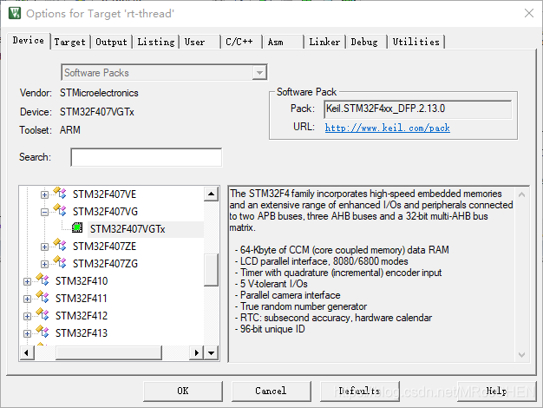Viewport: 543px width, 408px height.
Task: Click the STM32F411 family icon
Action: (x=43, y=297)
